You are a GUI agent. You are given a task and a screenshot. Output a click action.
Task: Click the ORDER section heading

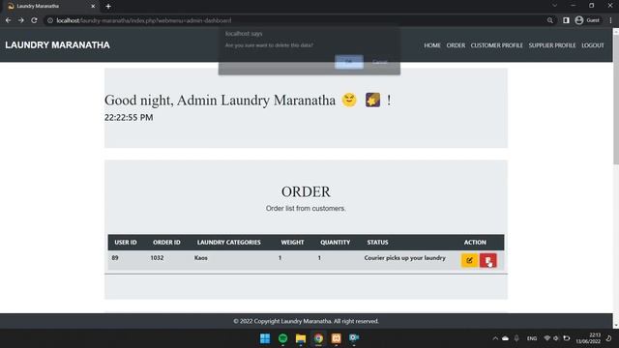tap(306, 191)
